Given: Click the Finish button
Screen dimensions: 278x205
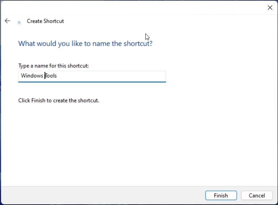Looking at the screenshot, I should point(221,195).
